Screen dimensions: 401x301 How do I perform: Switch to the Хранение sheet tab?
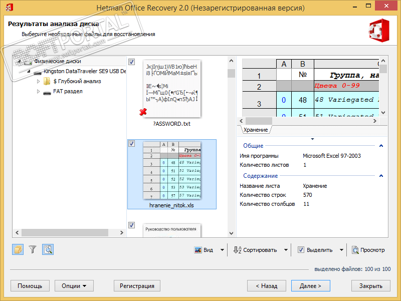(256, 130)
